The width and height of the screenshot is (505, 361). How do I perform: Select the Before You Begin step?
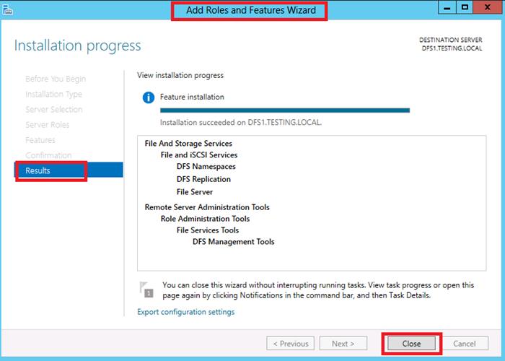tap(56, 79)
